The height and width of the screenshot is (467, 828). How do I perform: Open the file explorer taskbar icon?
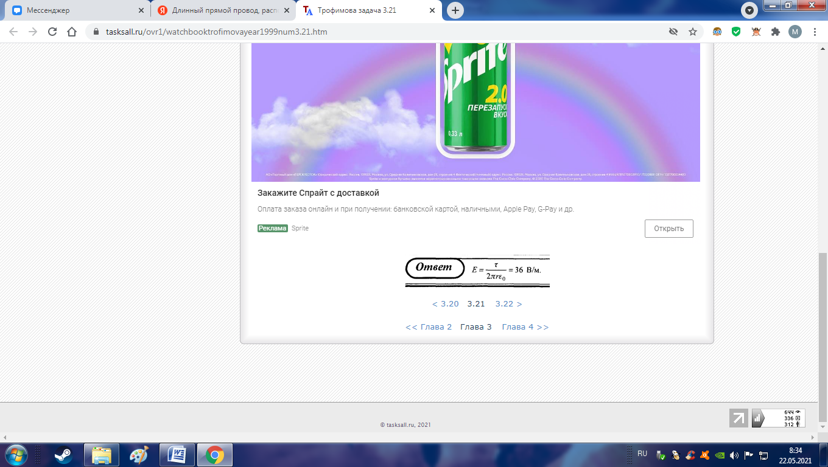[101, 455]
